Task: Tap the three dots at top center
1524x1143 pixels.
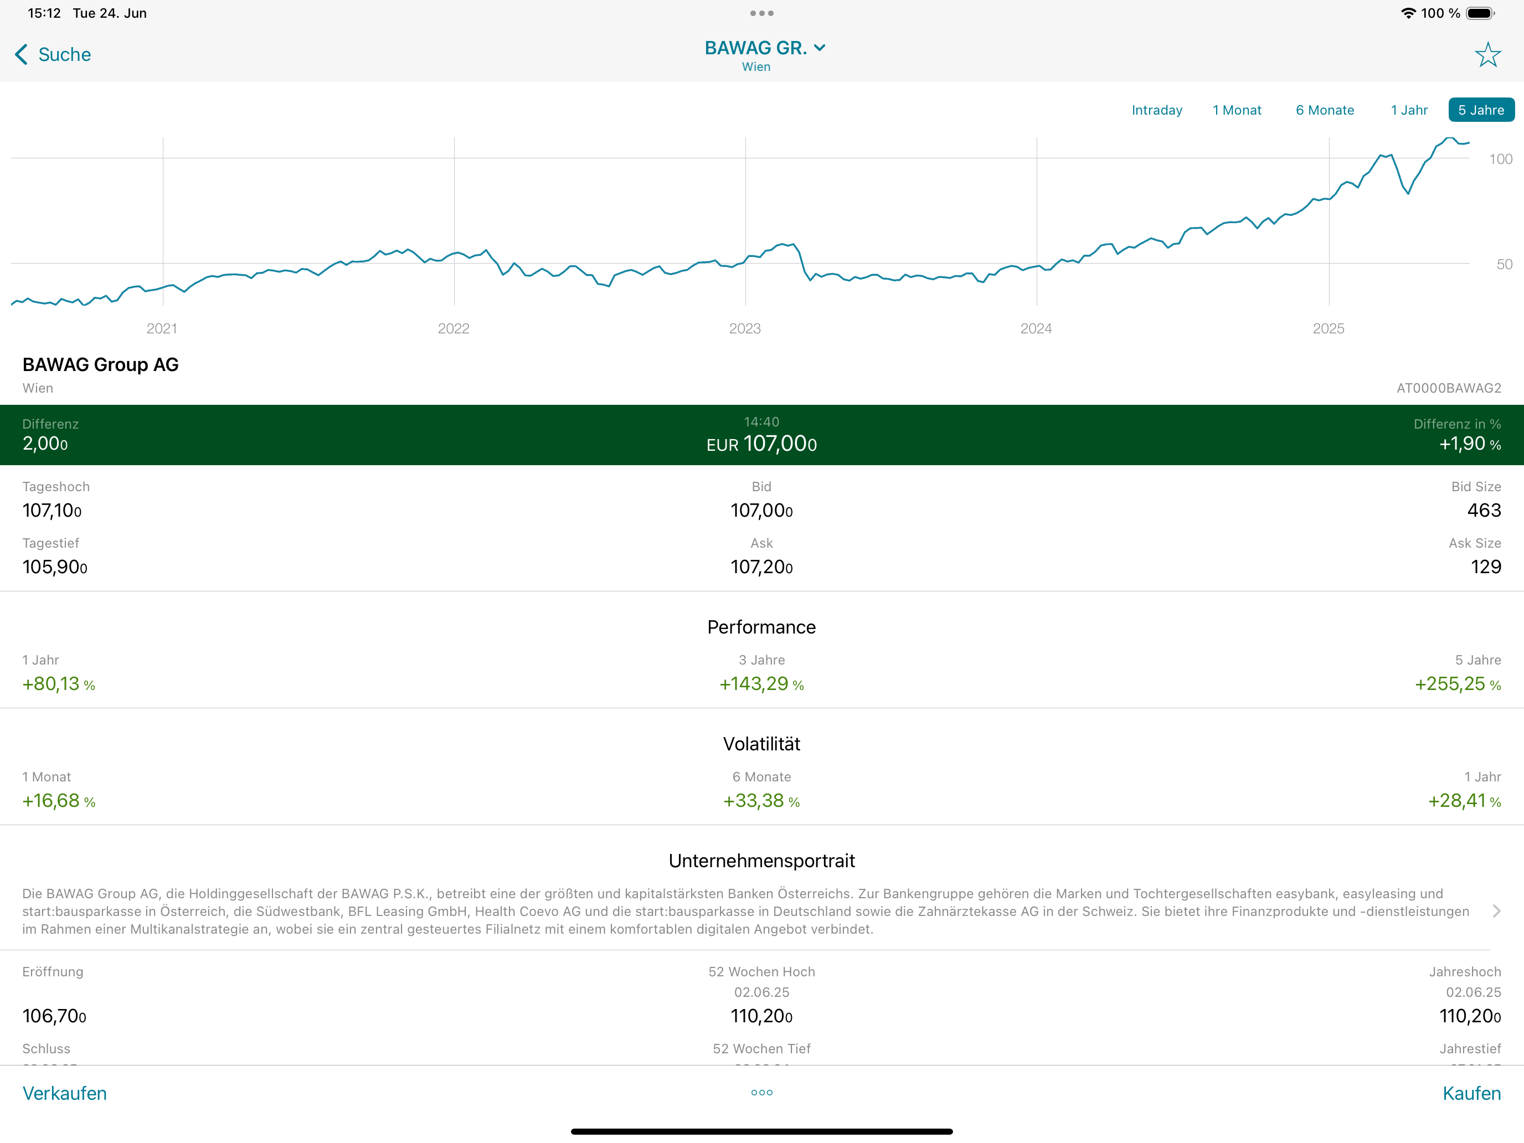Action: pyautogui.click(x=761, y=13)
